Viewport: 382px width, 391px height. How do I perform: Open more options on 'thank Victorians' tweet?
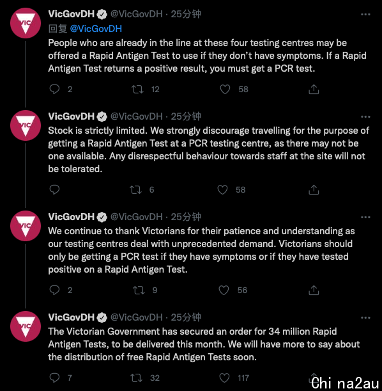pos(365,217)
